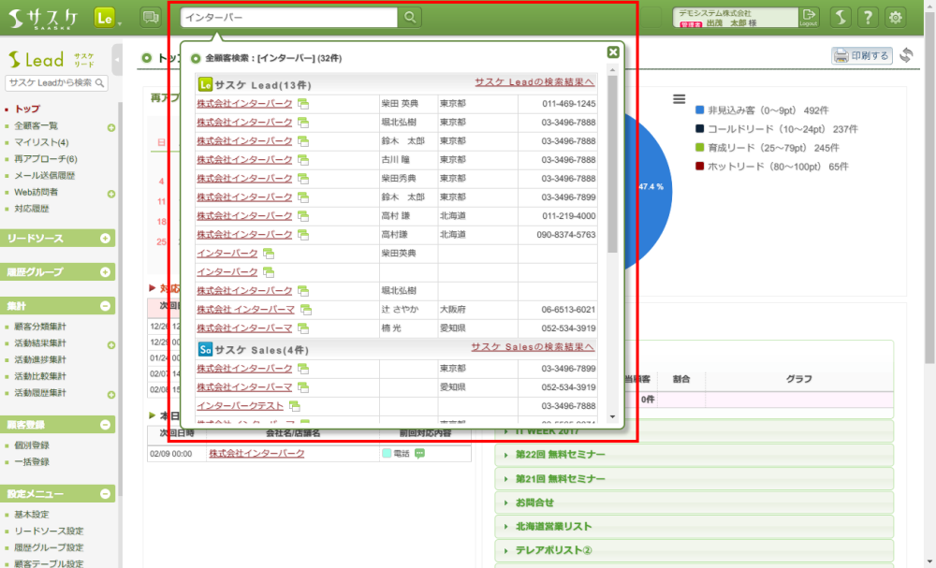This screenshot has height=568, width=936.
Task: Click window icon in 楠 光 愛知県 row
Action: 303,328
